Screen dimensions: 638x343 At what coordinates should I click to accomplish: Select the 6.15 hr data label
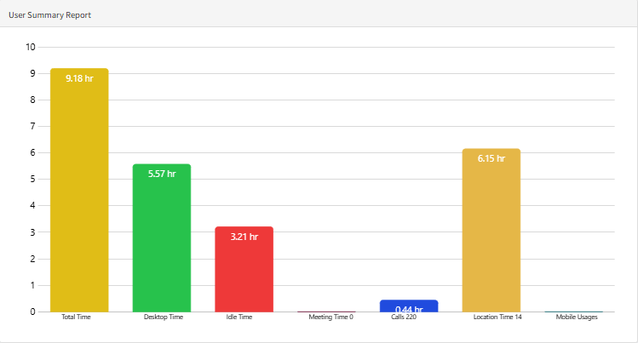pyautogui.click(x=491, y=158)
